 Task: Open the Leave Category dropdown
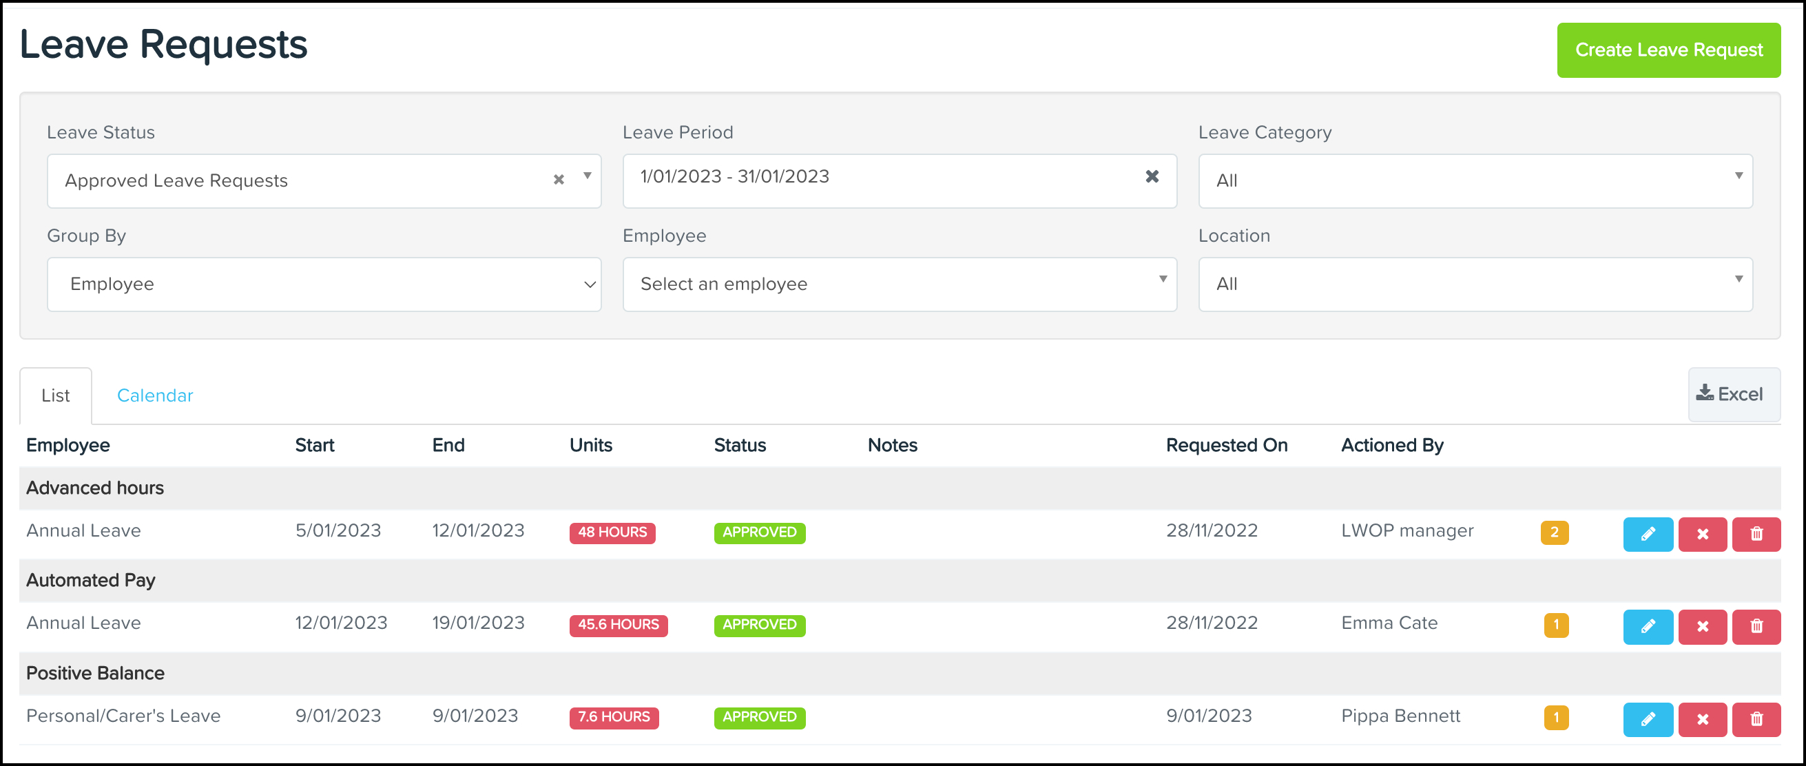[1476, 180]
